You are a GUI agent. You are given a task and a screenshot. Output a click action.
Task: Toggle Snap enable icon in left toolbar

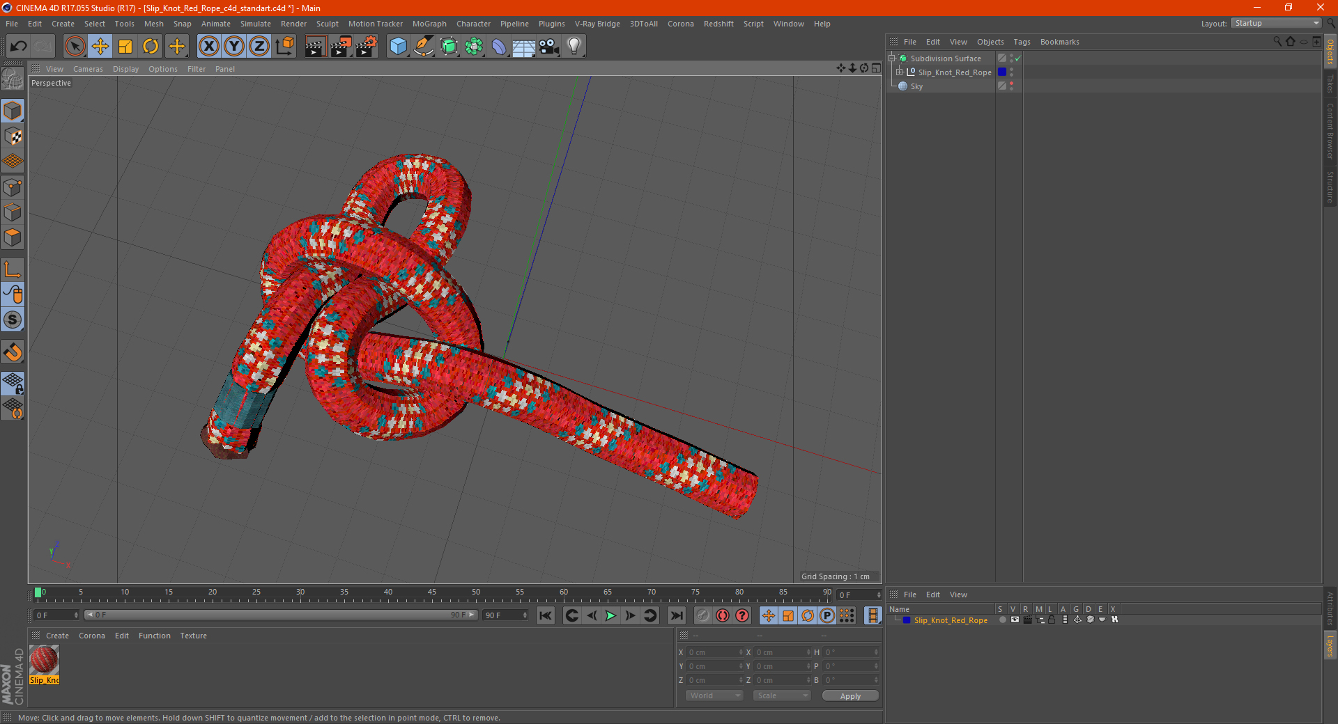[13, 320]
